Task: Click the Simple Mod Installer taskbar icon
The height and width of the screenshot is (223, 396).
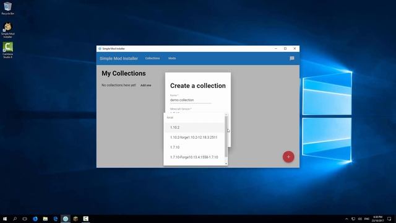Action: [66, 219]
